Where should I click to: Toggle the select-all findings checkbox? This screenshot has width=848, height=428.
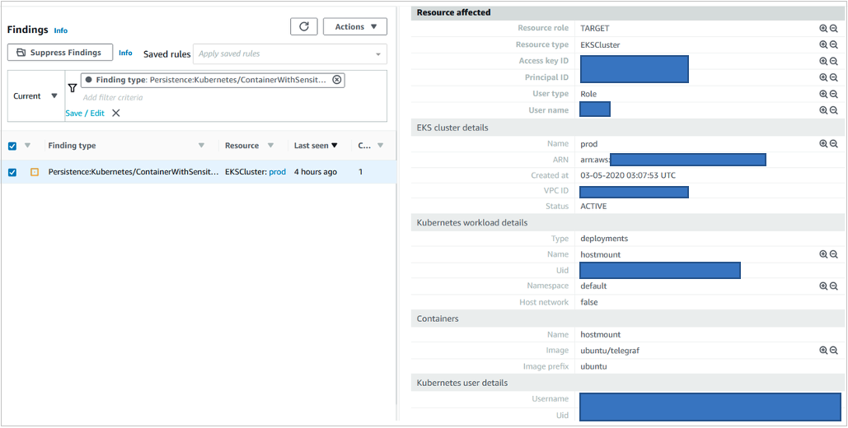(x=12, y=146)
